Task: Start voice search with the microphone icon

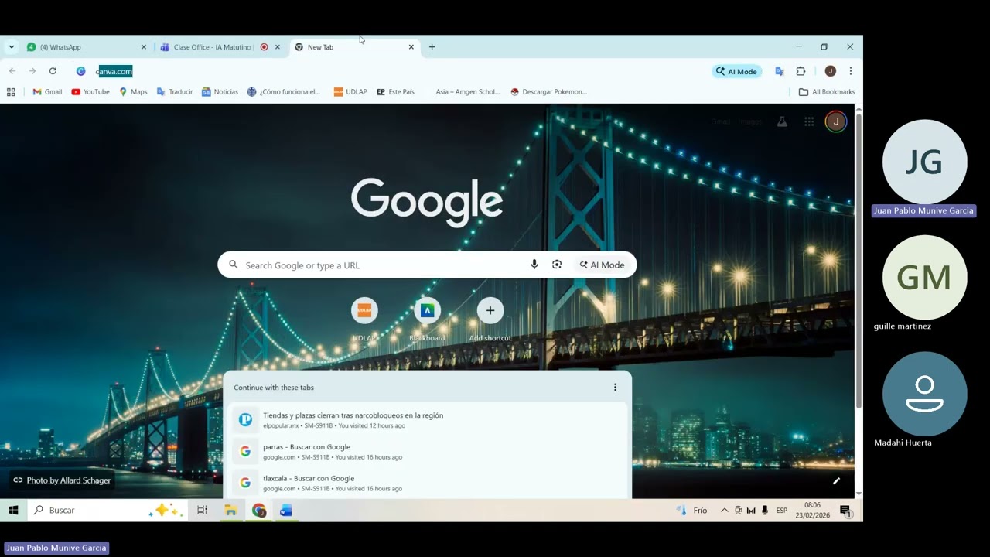Action: (x=534, y=265)
